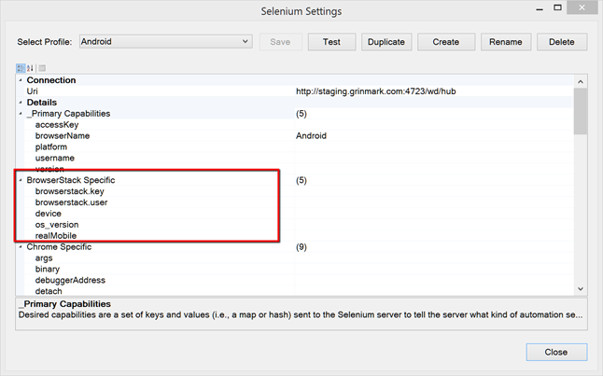This screenshot has width=603, height=376.
Task: Switch property grid to Categorized view
Action: (21, 68)
